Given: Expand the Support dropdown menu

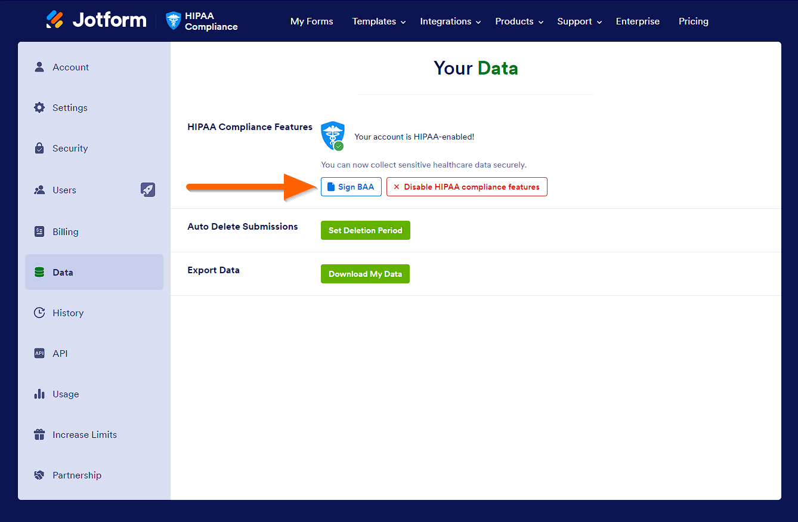Looking at the screenshot, I should (580, 21).
